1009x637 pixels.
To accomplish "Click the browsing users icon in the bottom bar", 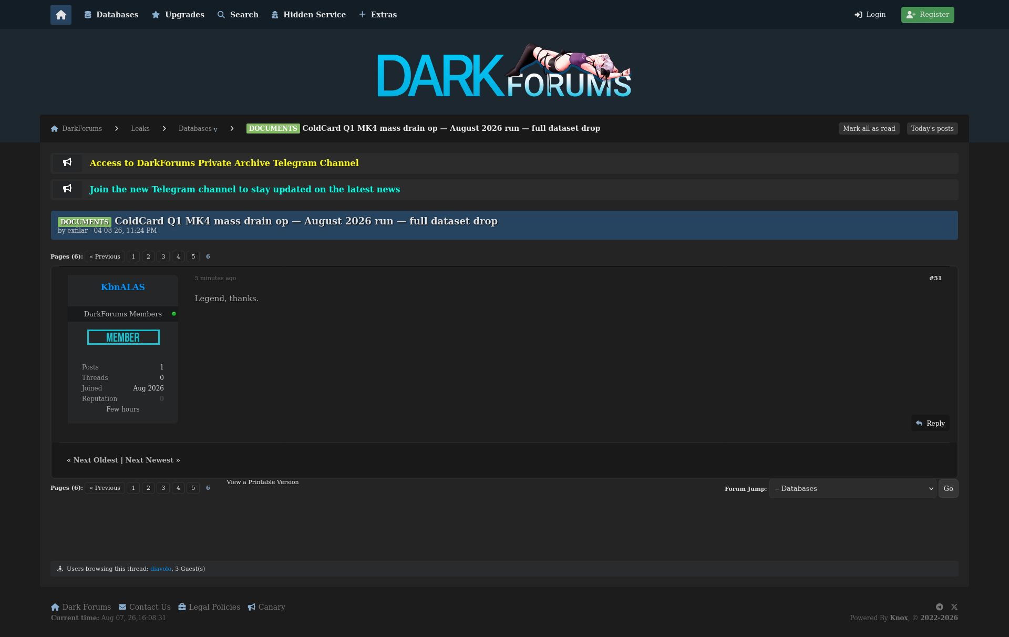I will coord(60,569).
